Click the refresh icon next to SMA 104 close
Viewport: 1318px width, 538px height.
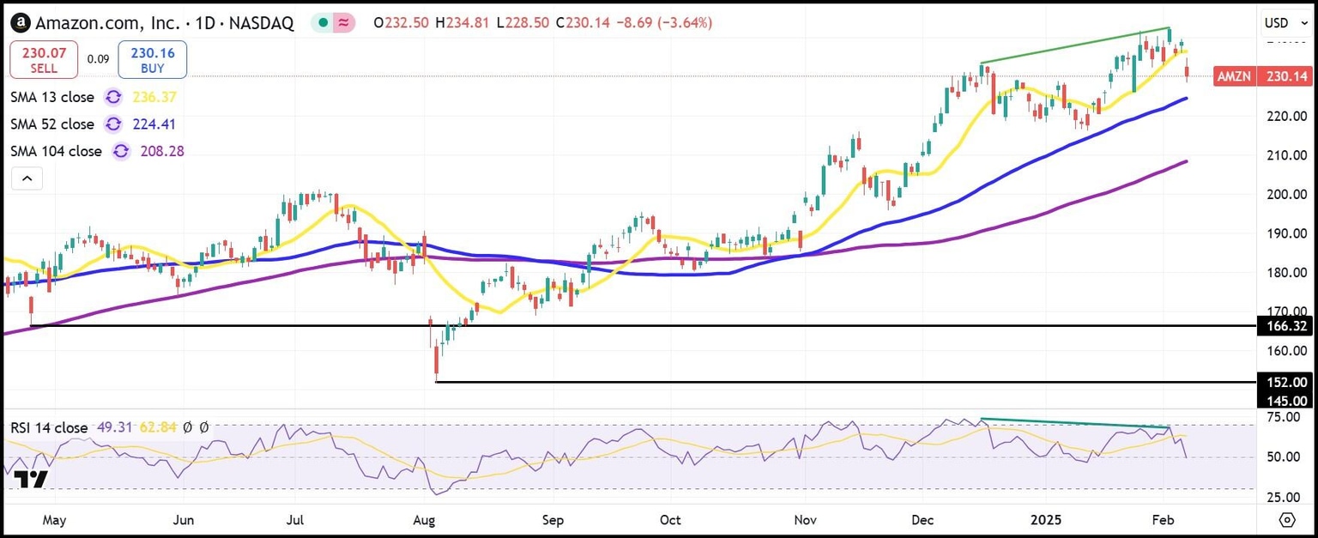[121, 151]
